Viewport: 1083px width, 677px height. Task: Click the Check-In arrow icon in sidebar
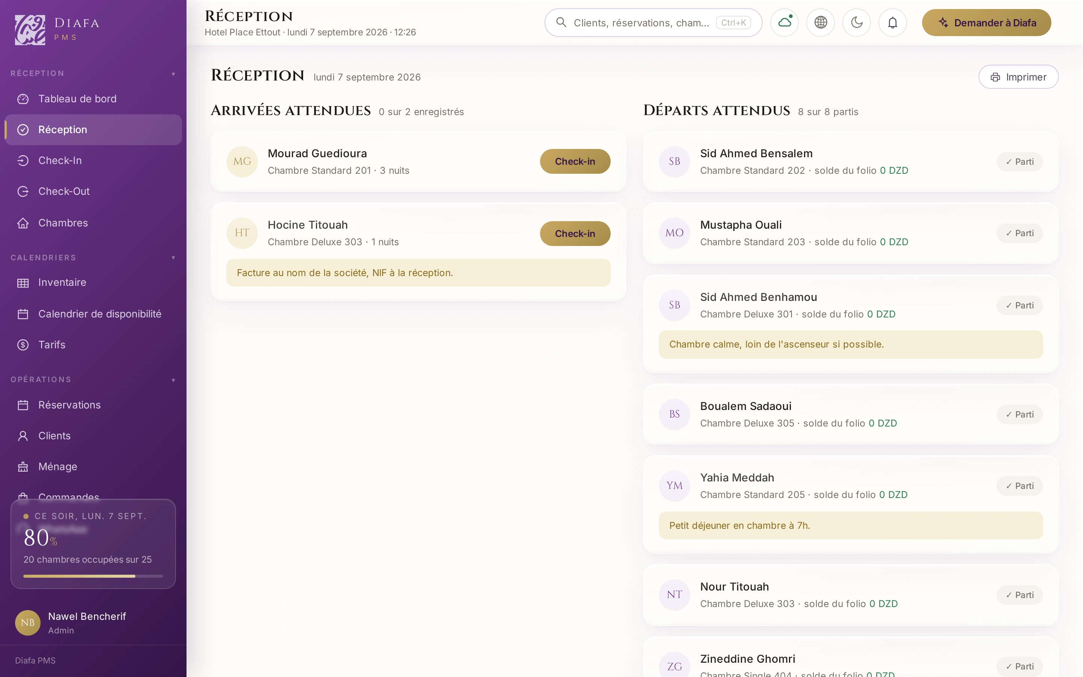pyautogui.click(x=23, y=160)
